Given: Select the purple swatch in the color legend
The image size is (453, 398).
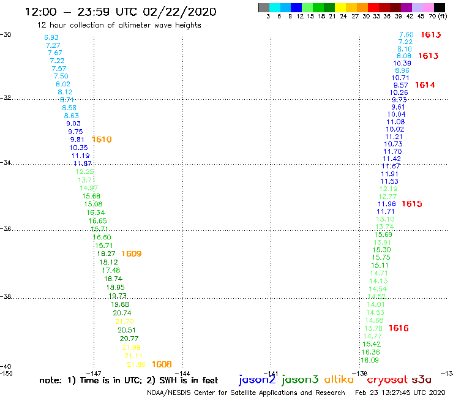Looking at the screenshot, I should [x=406, y=7].
